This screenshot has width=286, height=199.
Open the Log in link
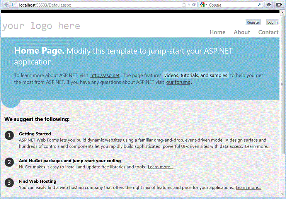[x=272, y=22]
